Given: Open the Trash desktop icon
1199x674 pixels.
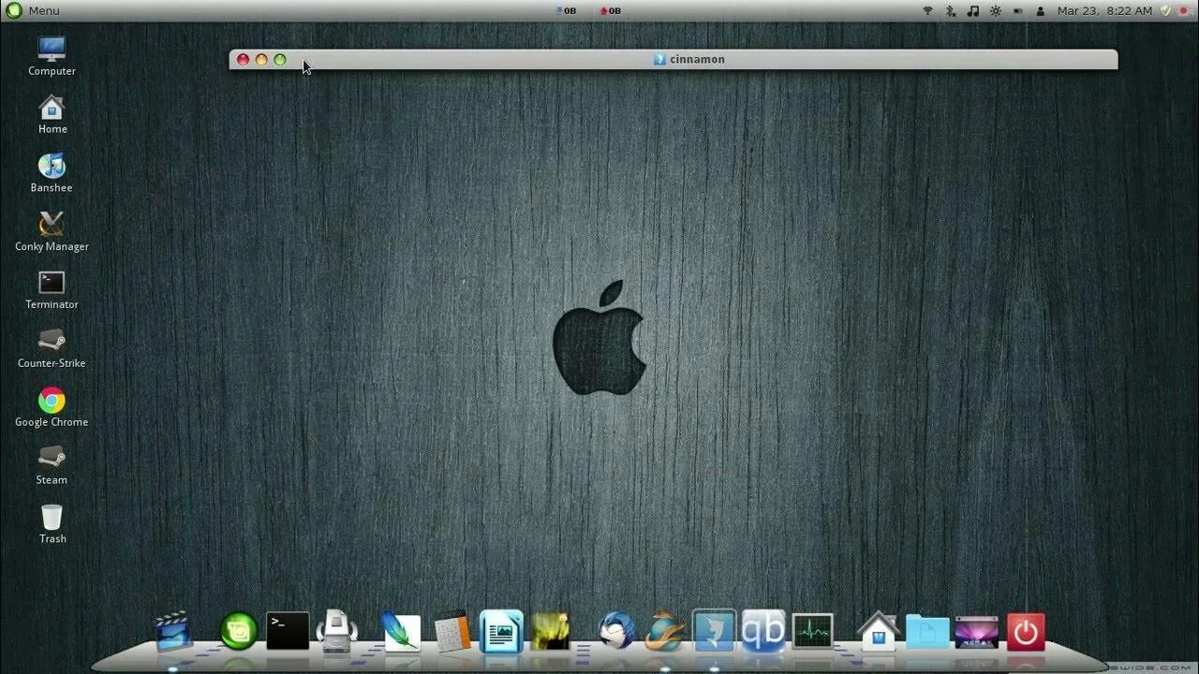Looking at the screenshot, I should [52, 524].
